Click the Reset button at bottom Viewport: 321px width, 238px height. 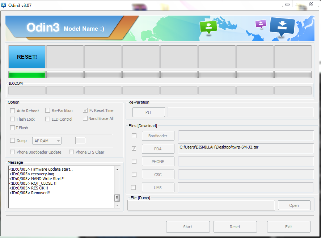pyautogui.click(x=235, y=227)
